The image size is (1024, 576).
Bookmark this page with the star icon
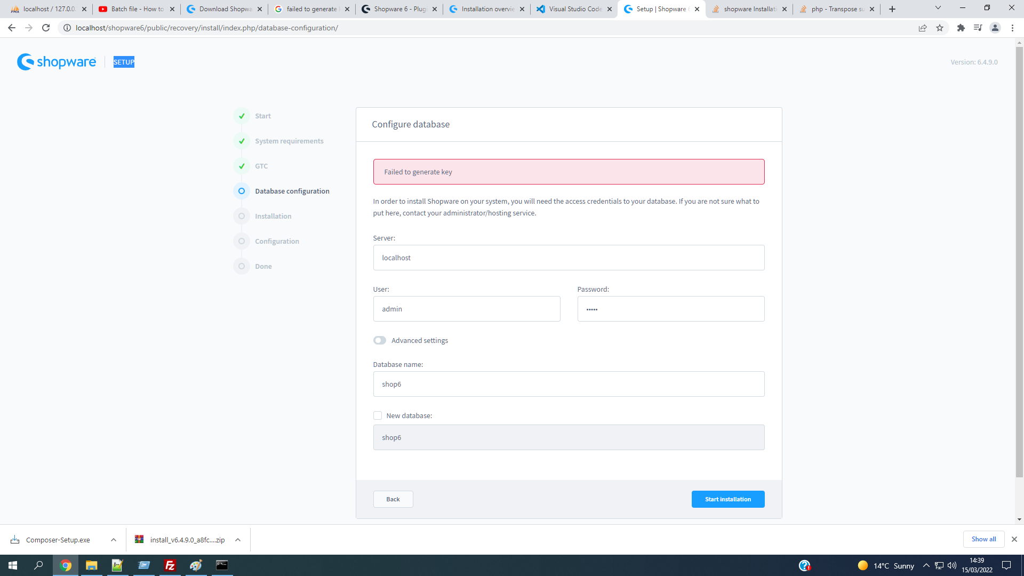point(940,28)
